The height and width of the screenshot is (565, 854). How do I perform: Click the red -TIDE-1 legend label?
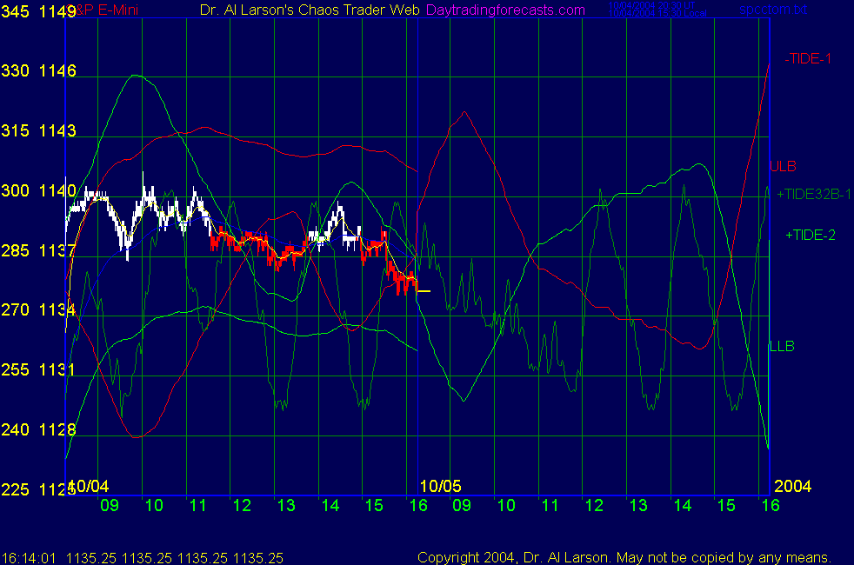(808, 59)
